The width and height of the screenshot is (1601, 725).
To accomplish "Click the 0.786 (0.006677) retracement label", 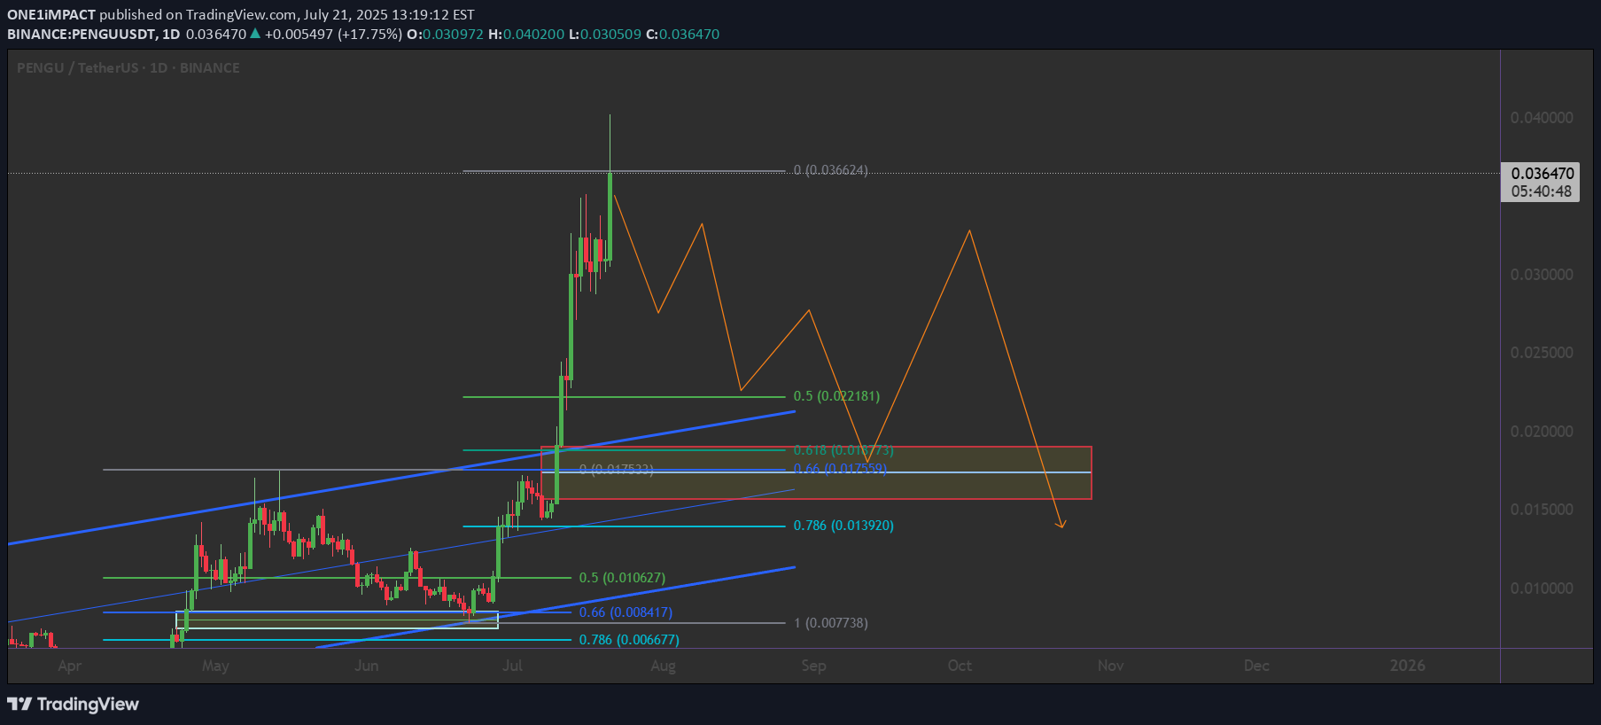I will click(x=629, y=640).
